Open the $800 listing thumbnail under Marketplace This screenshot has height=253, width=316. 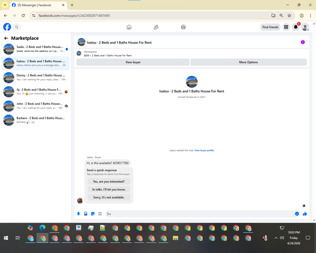pyautogui.click(x=79, y=53)
